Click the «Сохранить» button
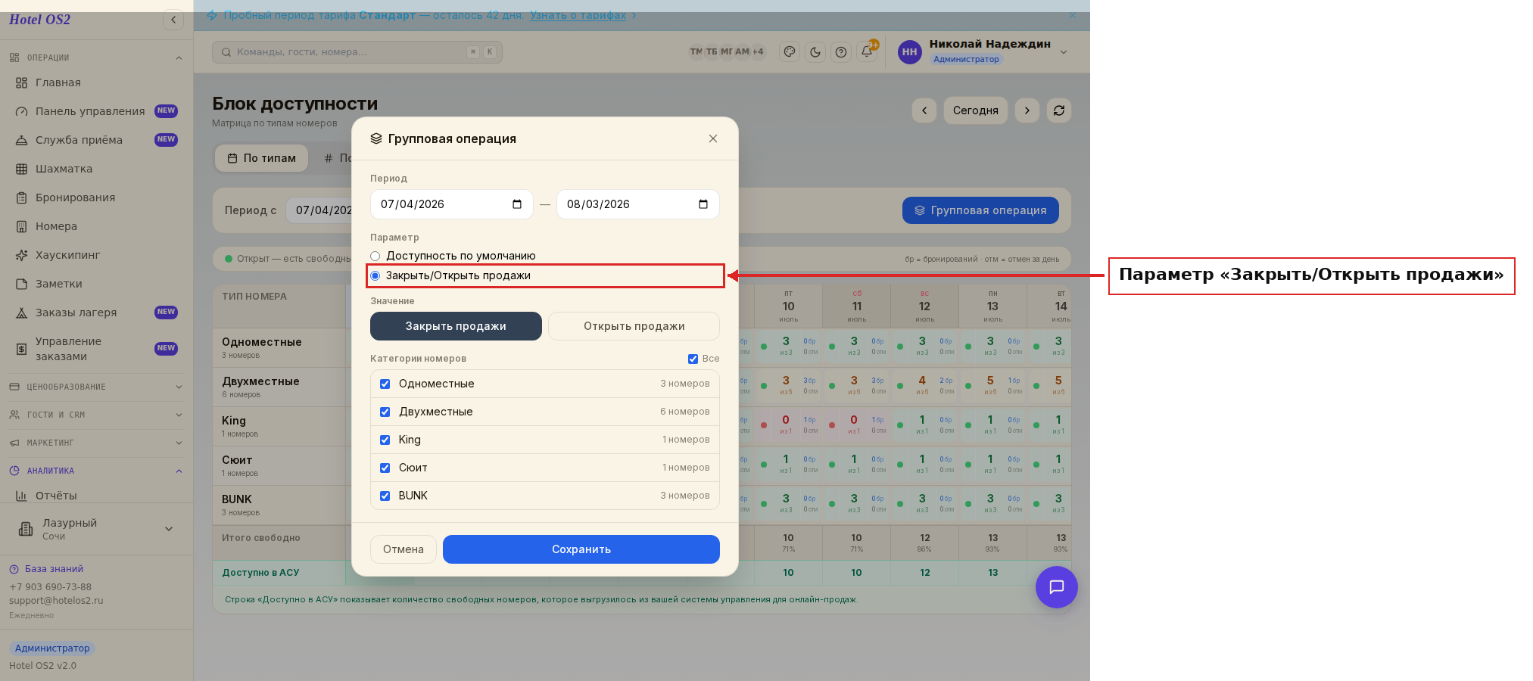The height and width of the screenshot is (681, 1533). tap(581, 549)
